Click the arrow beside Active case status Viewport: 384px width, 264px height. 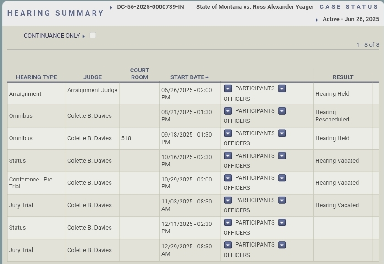[317, 20]
